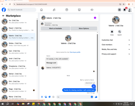Image resolution: width=135 pixels, height=106 pixels.
Task: Attach a photo using the image icon
Action: (x=46, y=97)
